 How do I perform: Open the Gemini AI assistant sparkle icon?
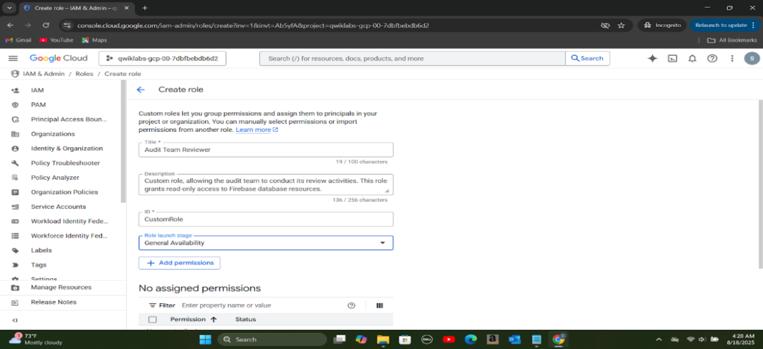coord(652,59)
